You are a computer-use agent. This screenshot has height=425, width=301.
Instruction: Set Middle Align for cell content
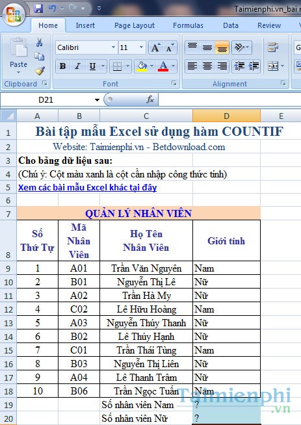pyautogui.click(x=207, y=47)
